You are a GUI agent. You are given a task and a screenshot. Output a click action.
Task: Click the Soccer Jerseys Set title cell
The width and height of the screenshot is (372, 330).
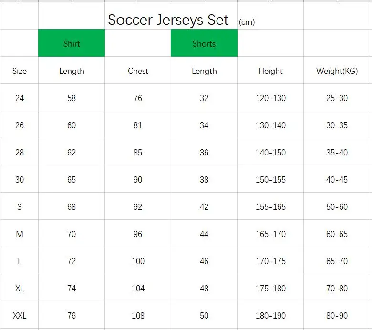168,20
